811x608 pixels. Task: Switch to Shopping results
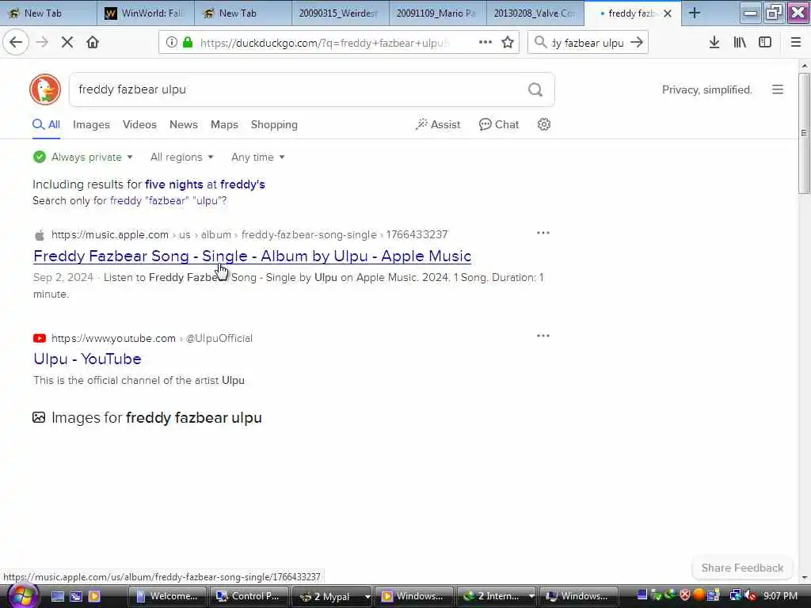(x=274, y=124)
